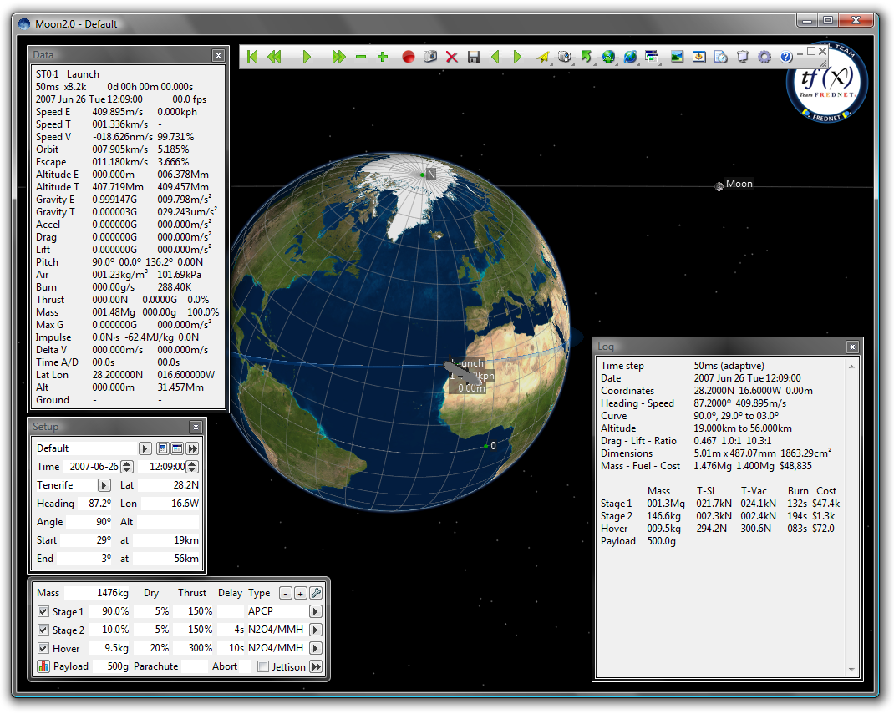Click the Payload 500g input field
Screen dimensions: 894x714
tap(110, 666)
